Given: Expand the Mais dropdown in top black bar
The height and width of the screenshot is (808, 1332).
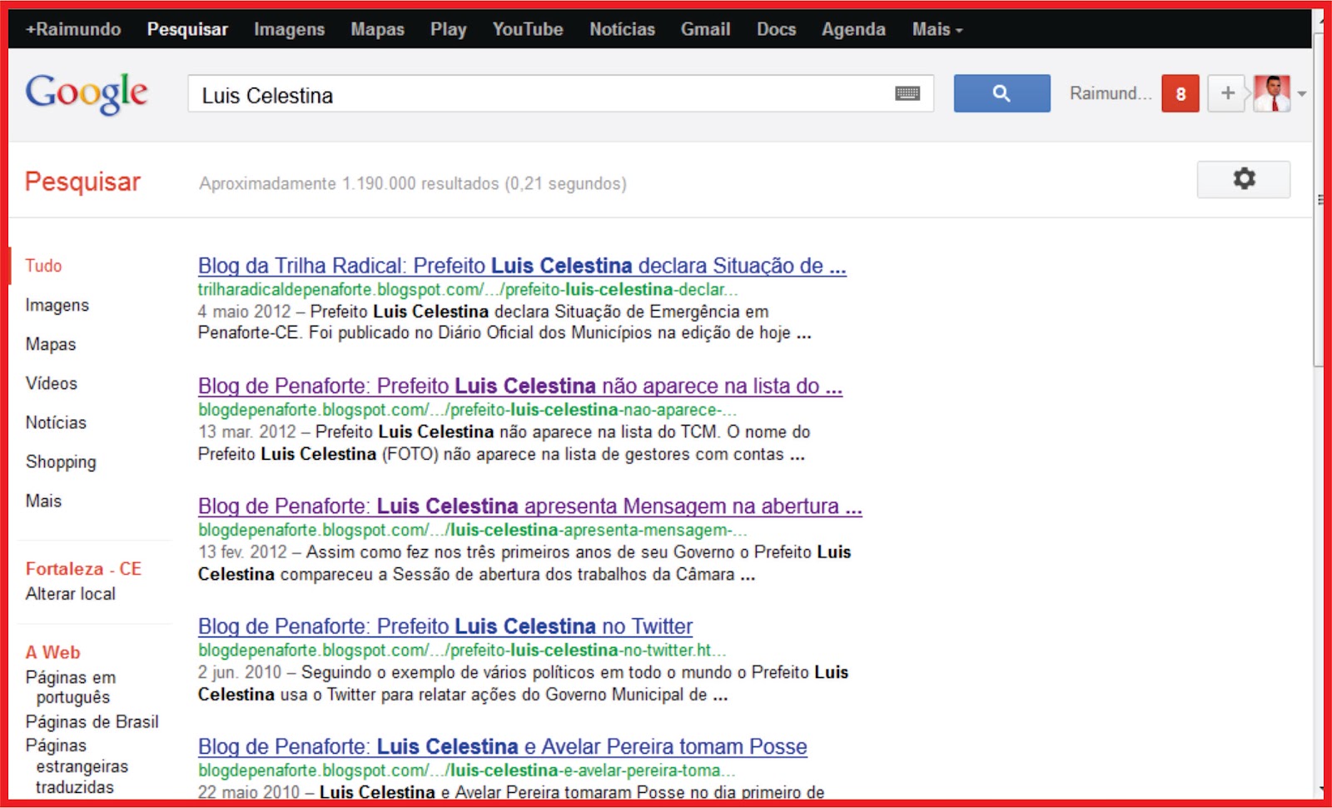Looking at the screenshot, I should [937, 29].
